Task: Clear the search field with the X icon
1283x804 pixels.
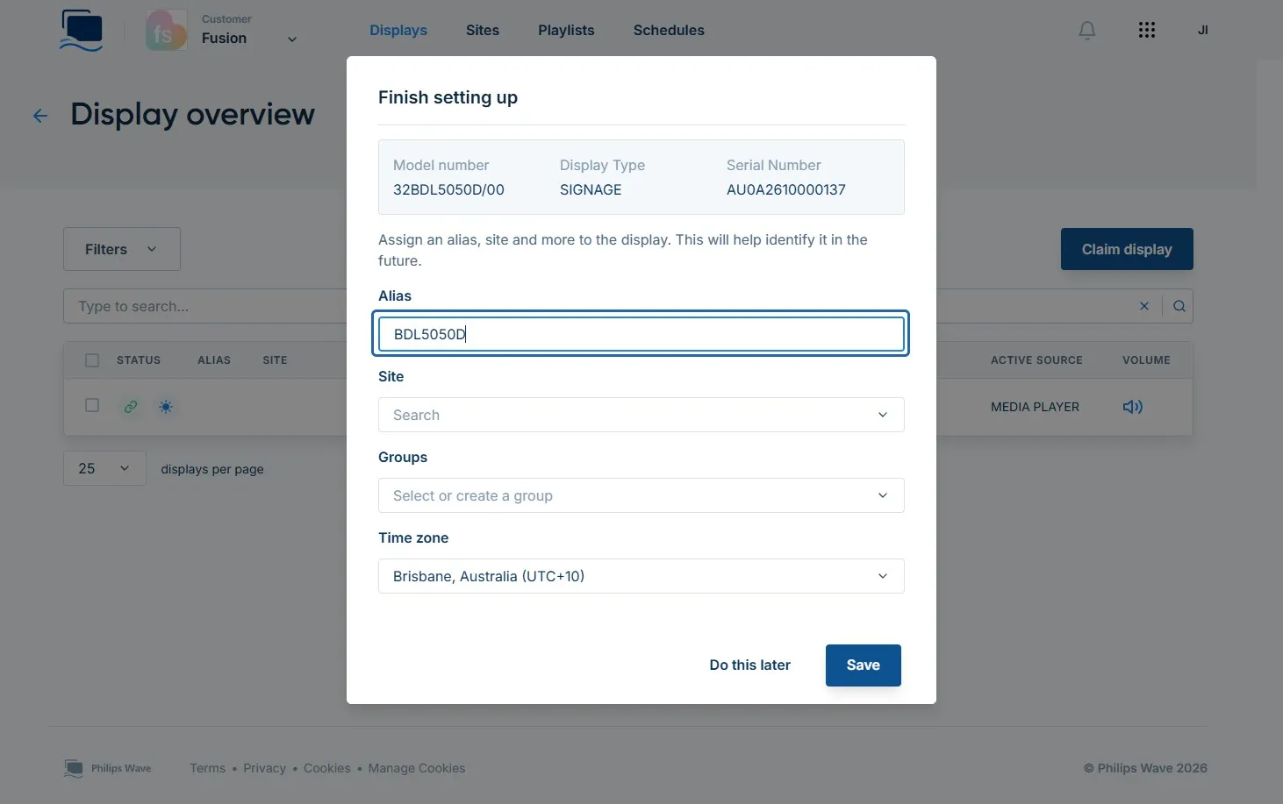Action: coord(1144,306)
